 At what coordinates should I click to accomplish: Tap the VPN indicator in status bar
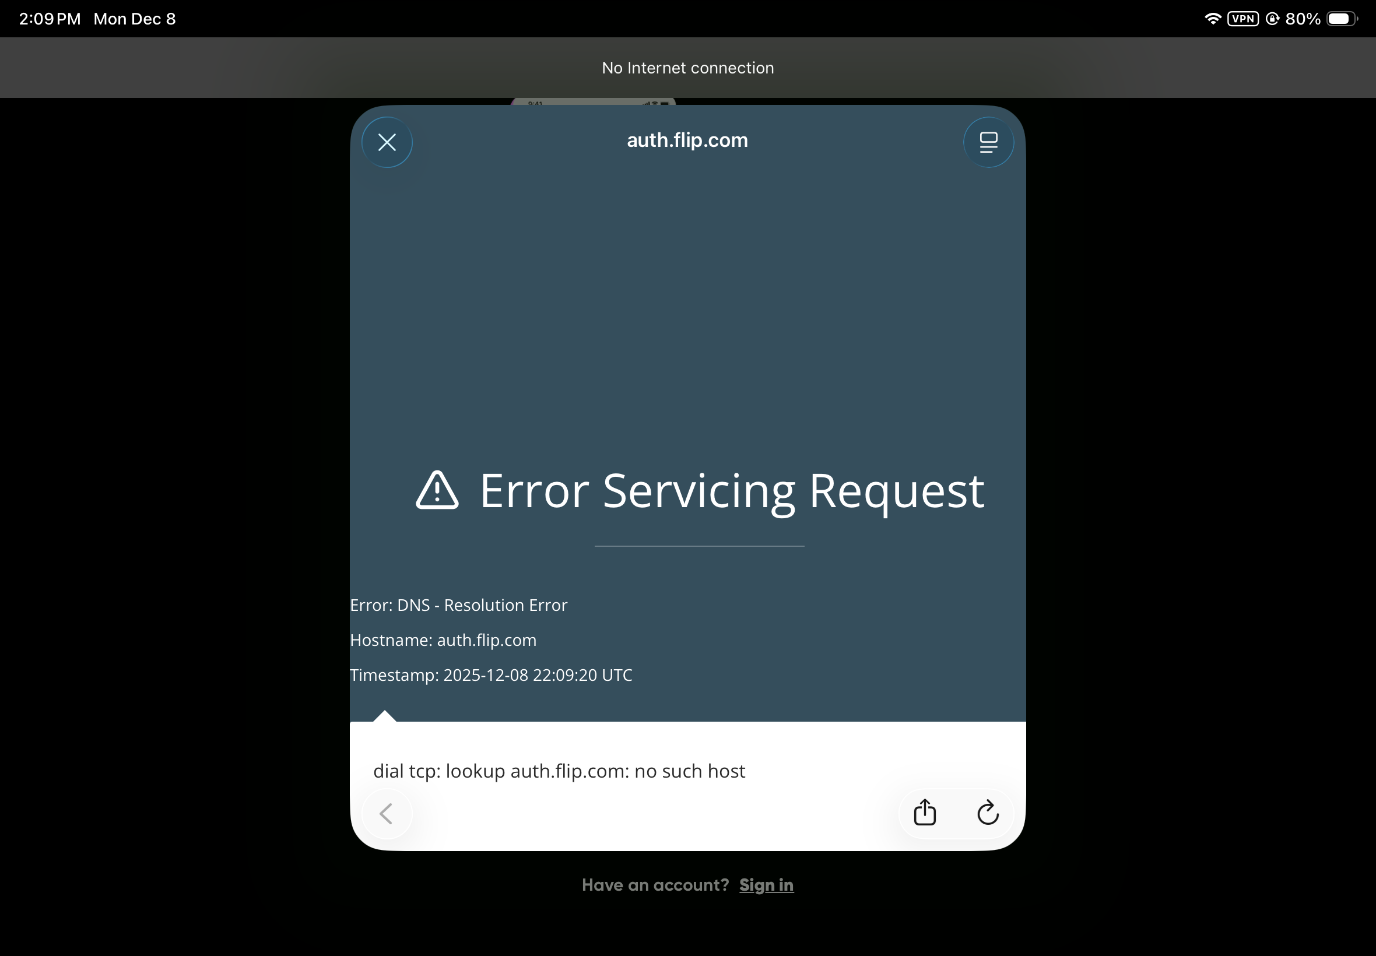(1243, 19)
